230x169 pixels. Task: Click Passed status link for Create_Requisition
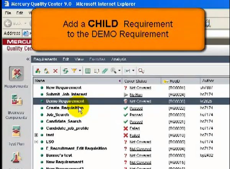coord(136,108)
